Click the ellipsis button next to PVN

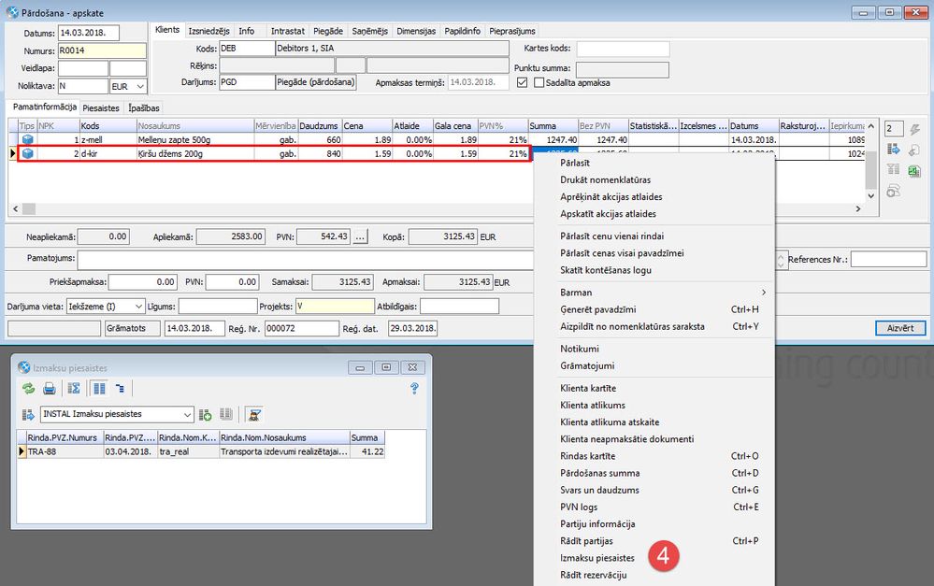tap(361, 237)
